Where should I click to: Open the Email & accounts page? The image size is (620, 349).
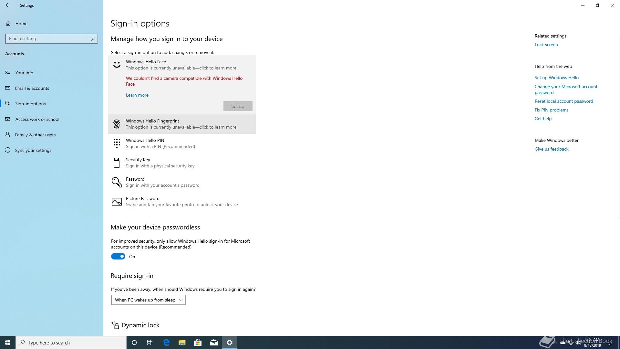pyautogui.click(x=52, y=88)
